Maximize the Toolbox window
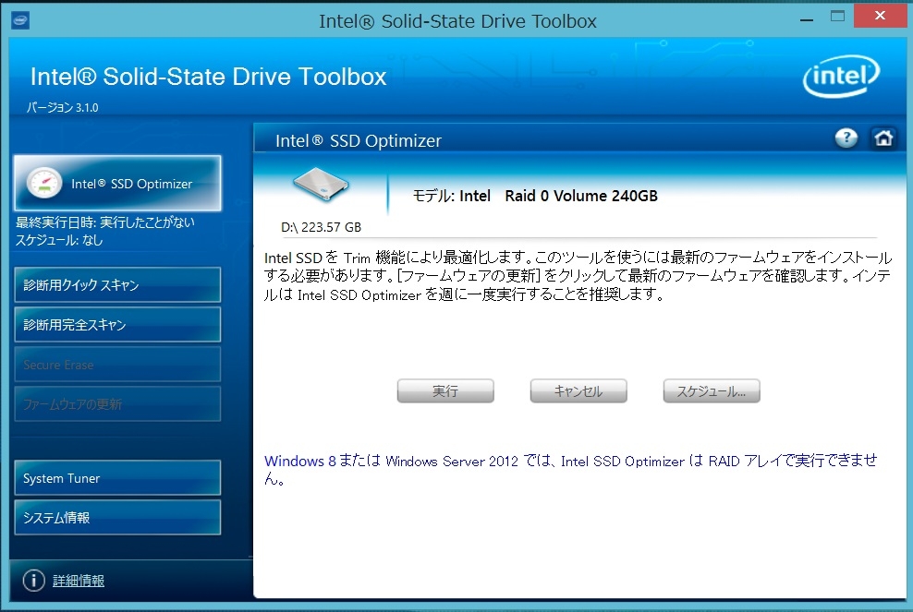Screen dimensions: 913x612 (837, 17)
